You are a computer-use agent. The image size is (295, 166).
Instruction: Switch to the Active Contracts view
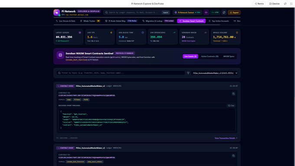(x=210, y=56)
